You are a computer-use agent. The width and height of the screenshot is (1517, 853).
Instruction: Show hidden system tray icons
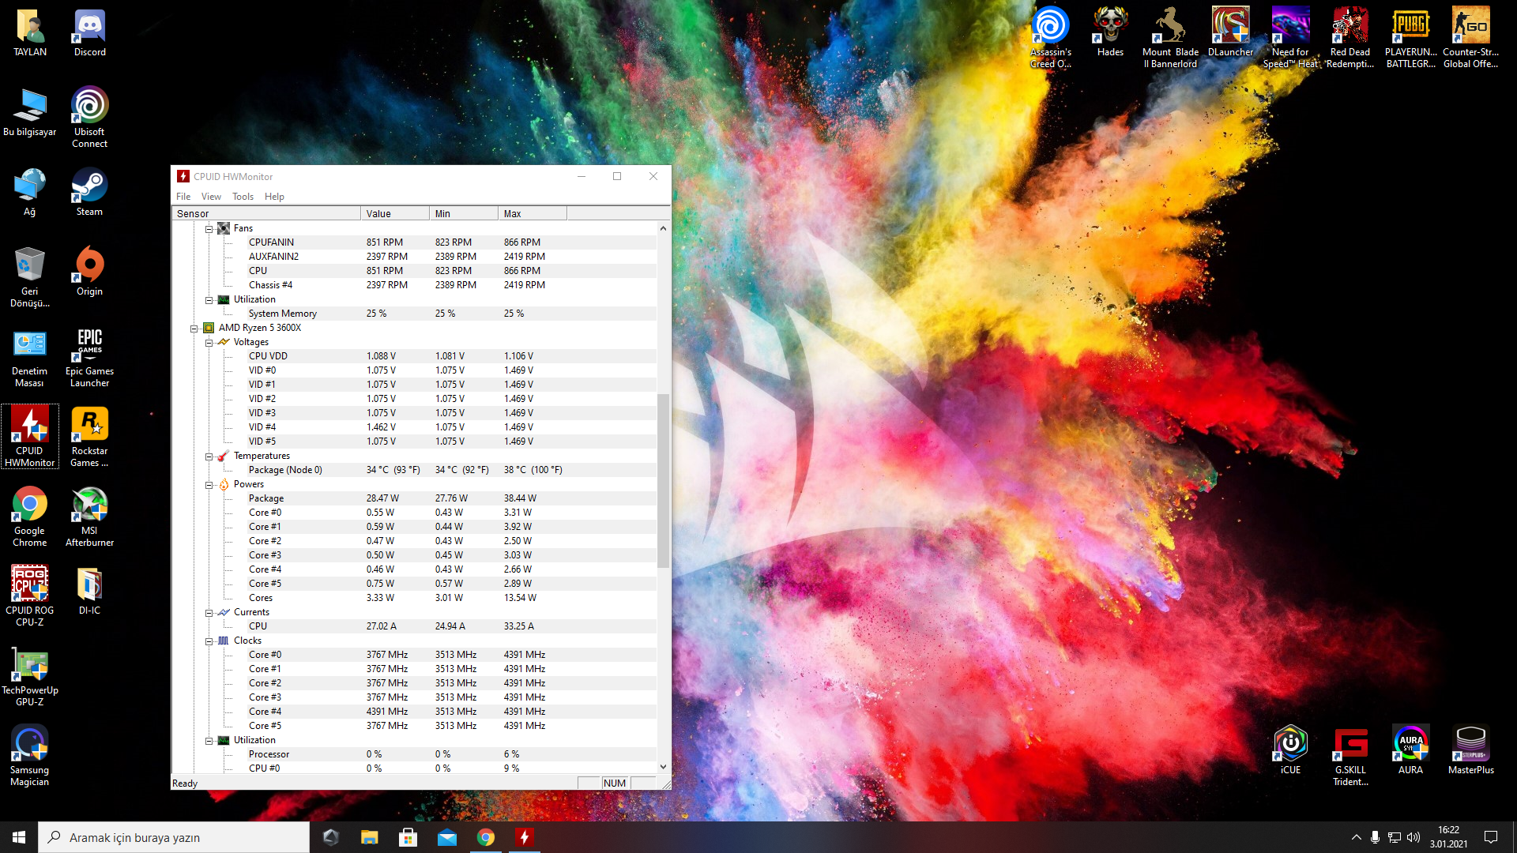click(x=1356, y=837)
